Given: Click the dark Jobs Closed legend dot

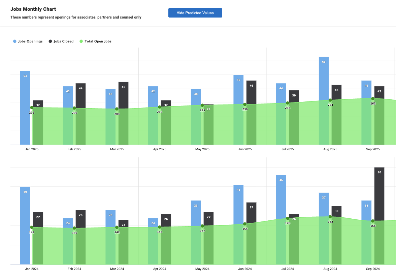Looking at the screenshot, I should click(x=51, y=41).
